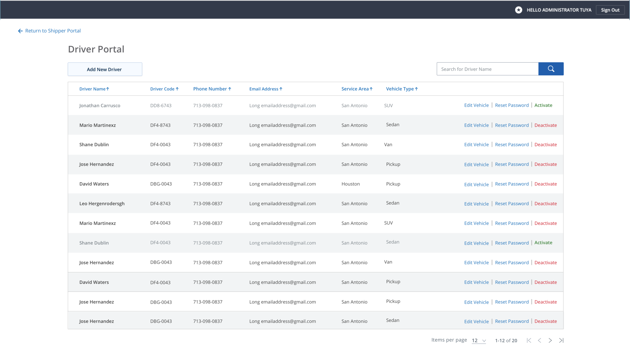Deactivate Shane Dublin with Van

(546, 145)
